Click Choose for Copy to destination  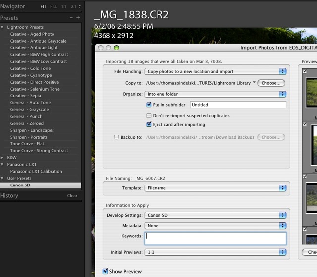tap(271, 83)
